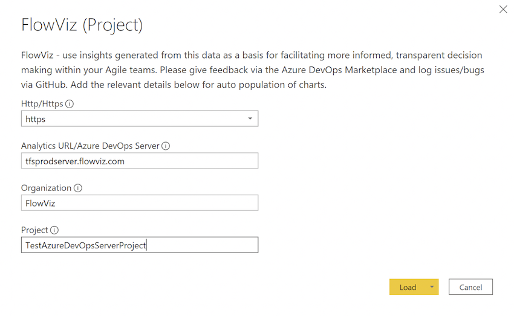Cancel the FlowViz project dialog
Screen dimensions: 514x316
click(x=470, y=287)
